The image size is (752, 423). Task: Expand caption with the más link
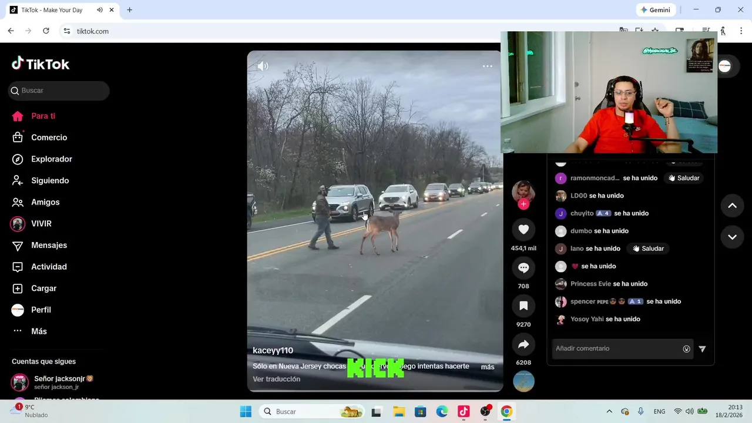tap(488, 367)
